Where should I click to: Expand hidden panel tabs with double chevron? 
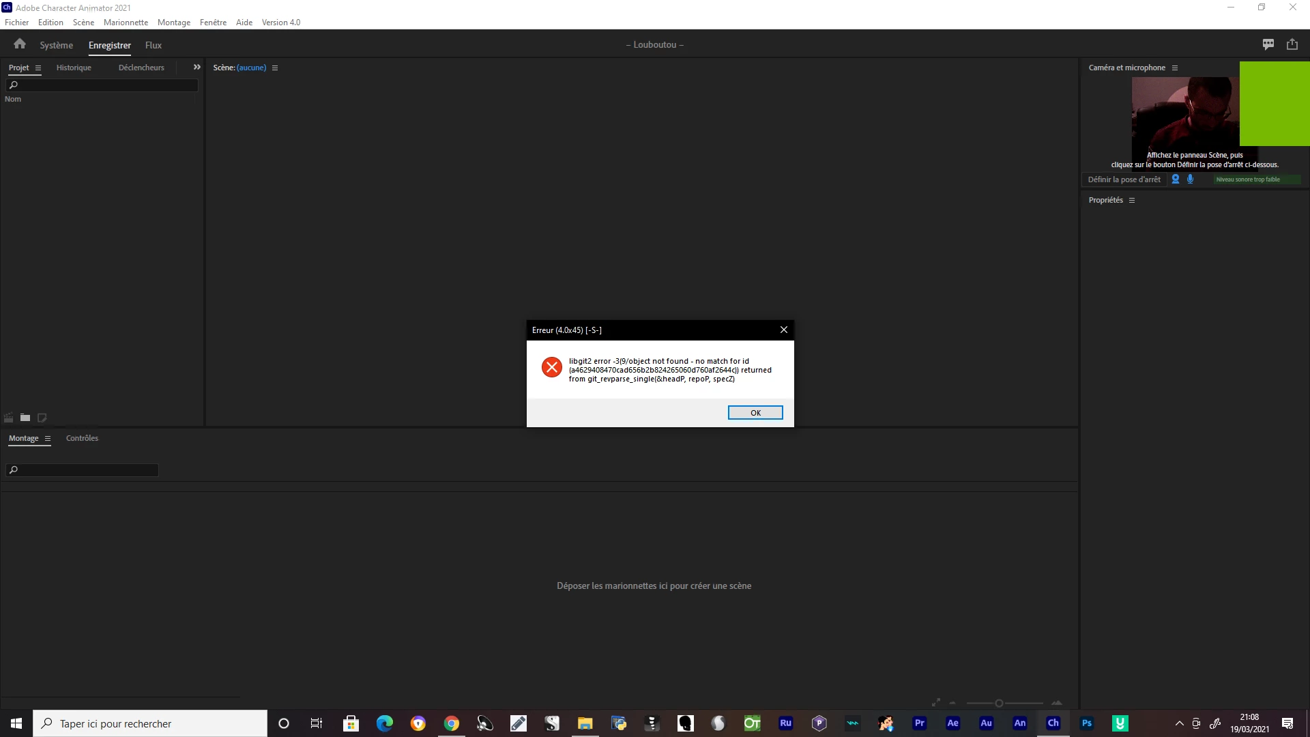(x=197, y=68)
